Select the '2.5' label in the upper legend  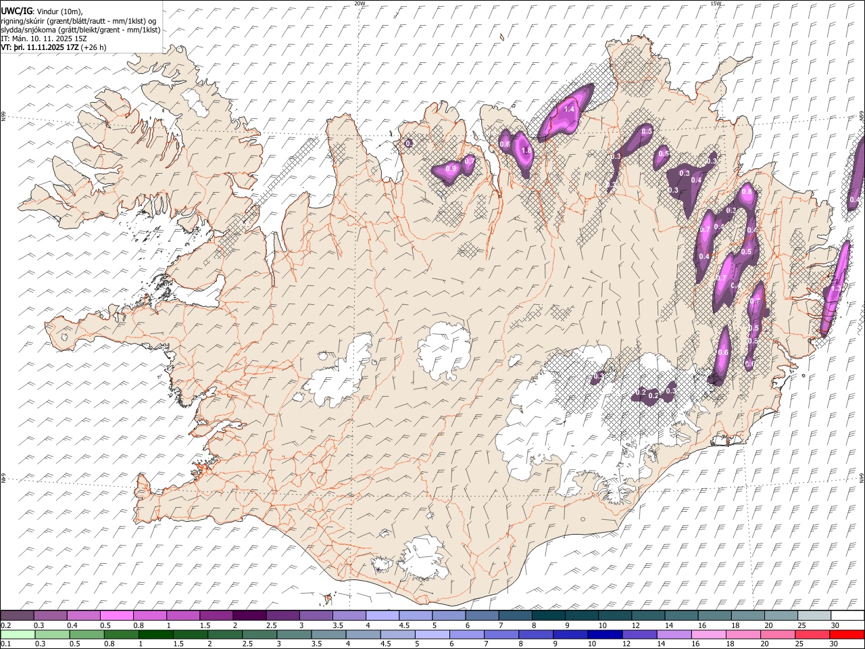[x=271, y=625]
